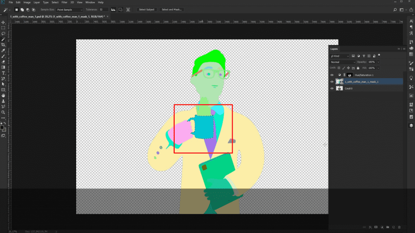The image size is (415, 233).
Task: Hide the 1_with_coffee_man_1_mask_1 layer
Action: pos(332,82)
